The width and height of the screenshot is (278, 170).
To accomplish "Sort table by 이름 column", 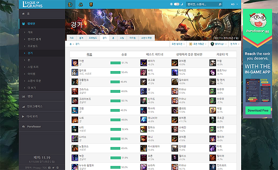I will point(89,55).
